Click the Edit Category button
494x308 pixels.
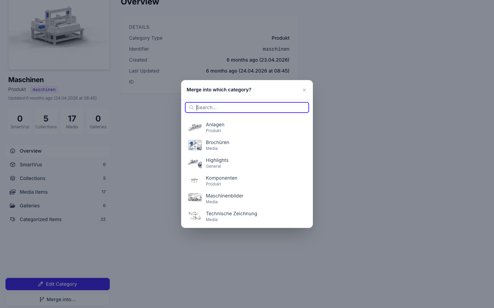(58, 284)
